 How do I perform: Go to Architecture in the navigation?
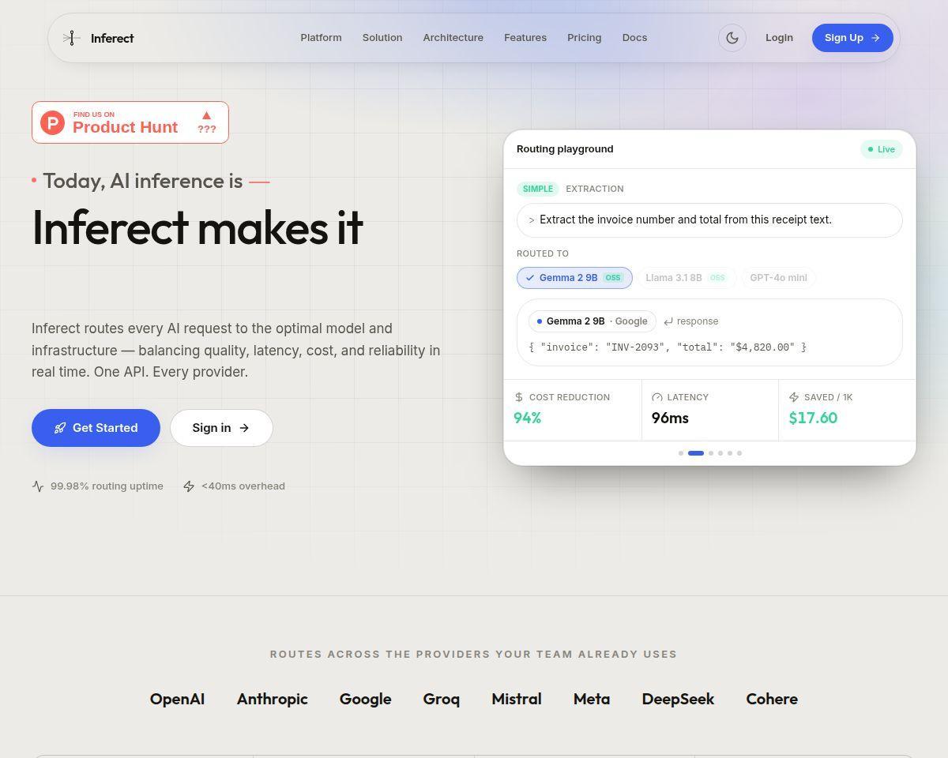coord(453,38)
